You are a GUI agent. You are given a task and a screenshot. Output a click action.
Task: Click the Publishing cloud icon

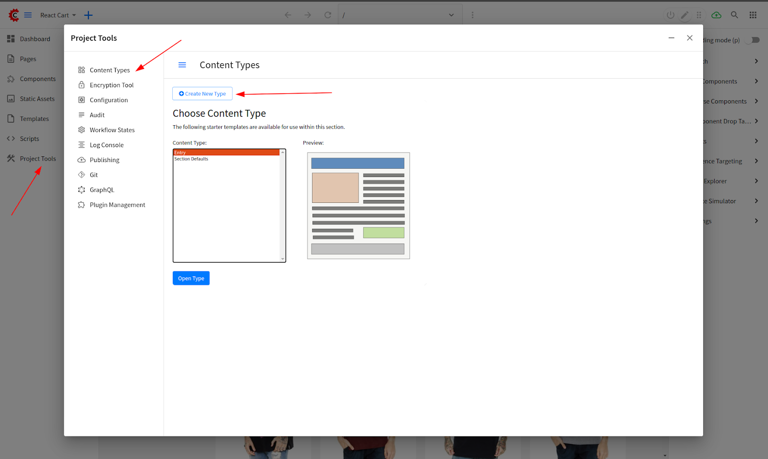(x=82, y=160)
